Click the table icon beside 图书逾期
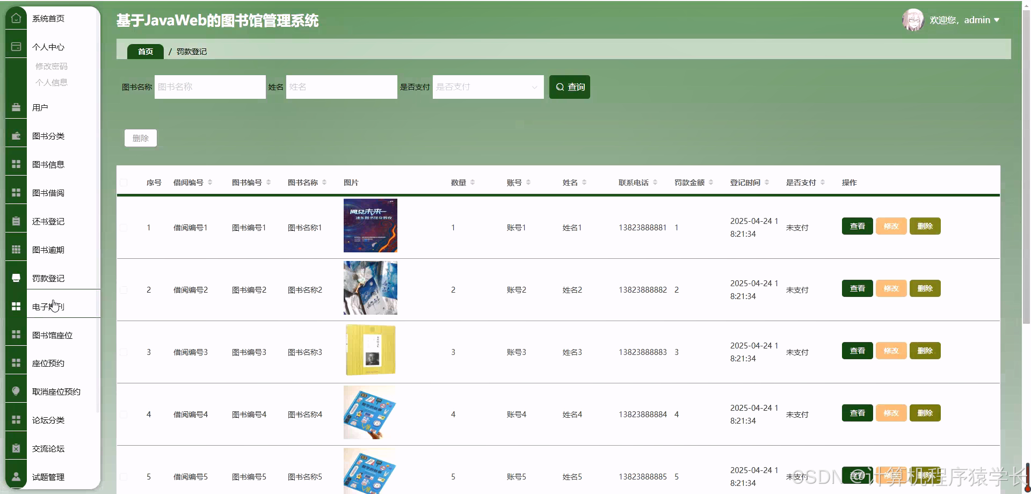This screenshot has height=494, width=1031. pyautogui.click(x=16, y=250)
